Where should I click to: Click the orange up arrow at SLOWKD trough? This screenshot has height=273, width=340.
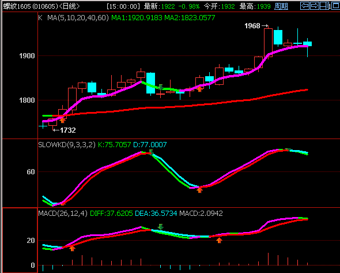coord(200,190)
